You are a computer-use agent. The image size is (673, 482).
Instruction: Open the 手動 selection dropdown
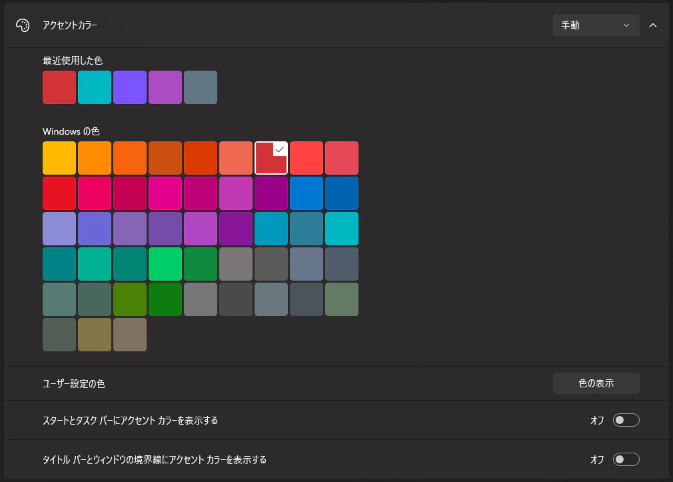595,25
